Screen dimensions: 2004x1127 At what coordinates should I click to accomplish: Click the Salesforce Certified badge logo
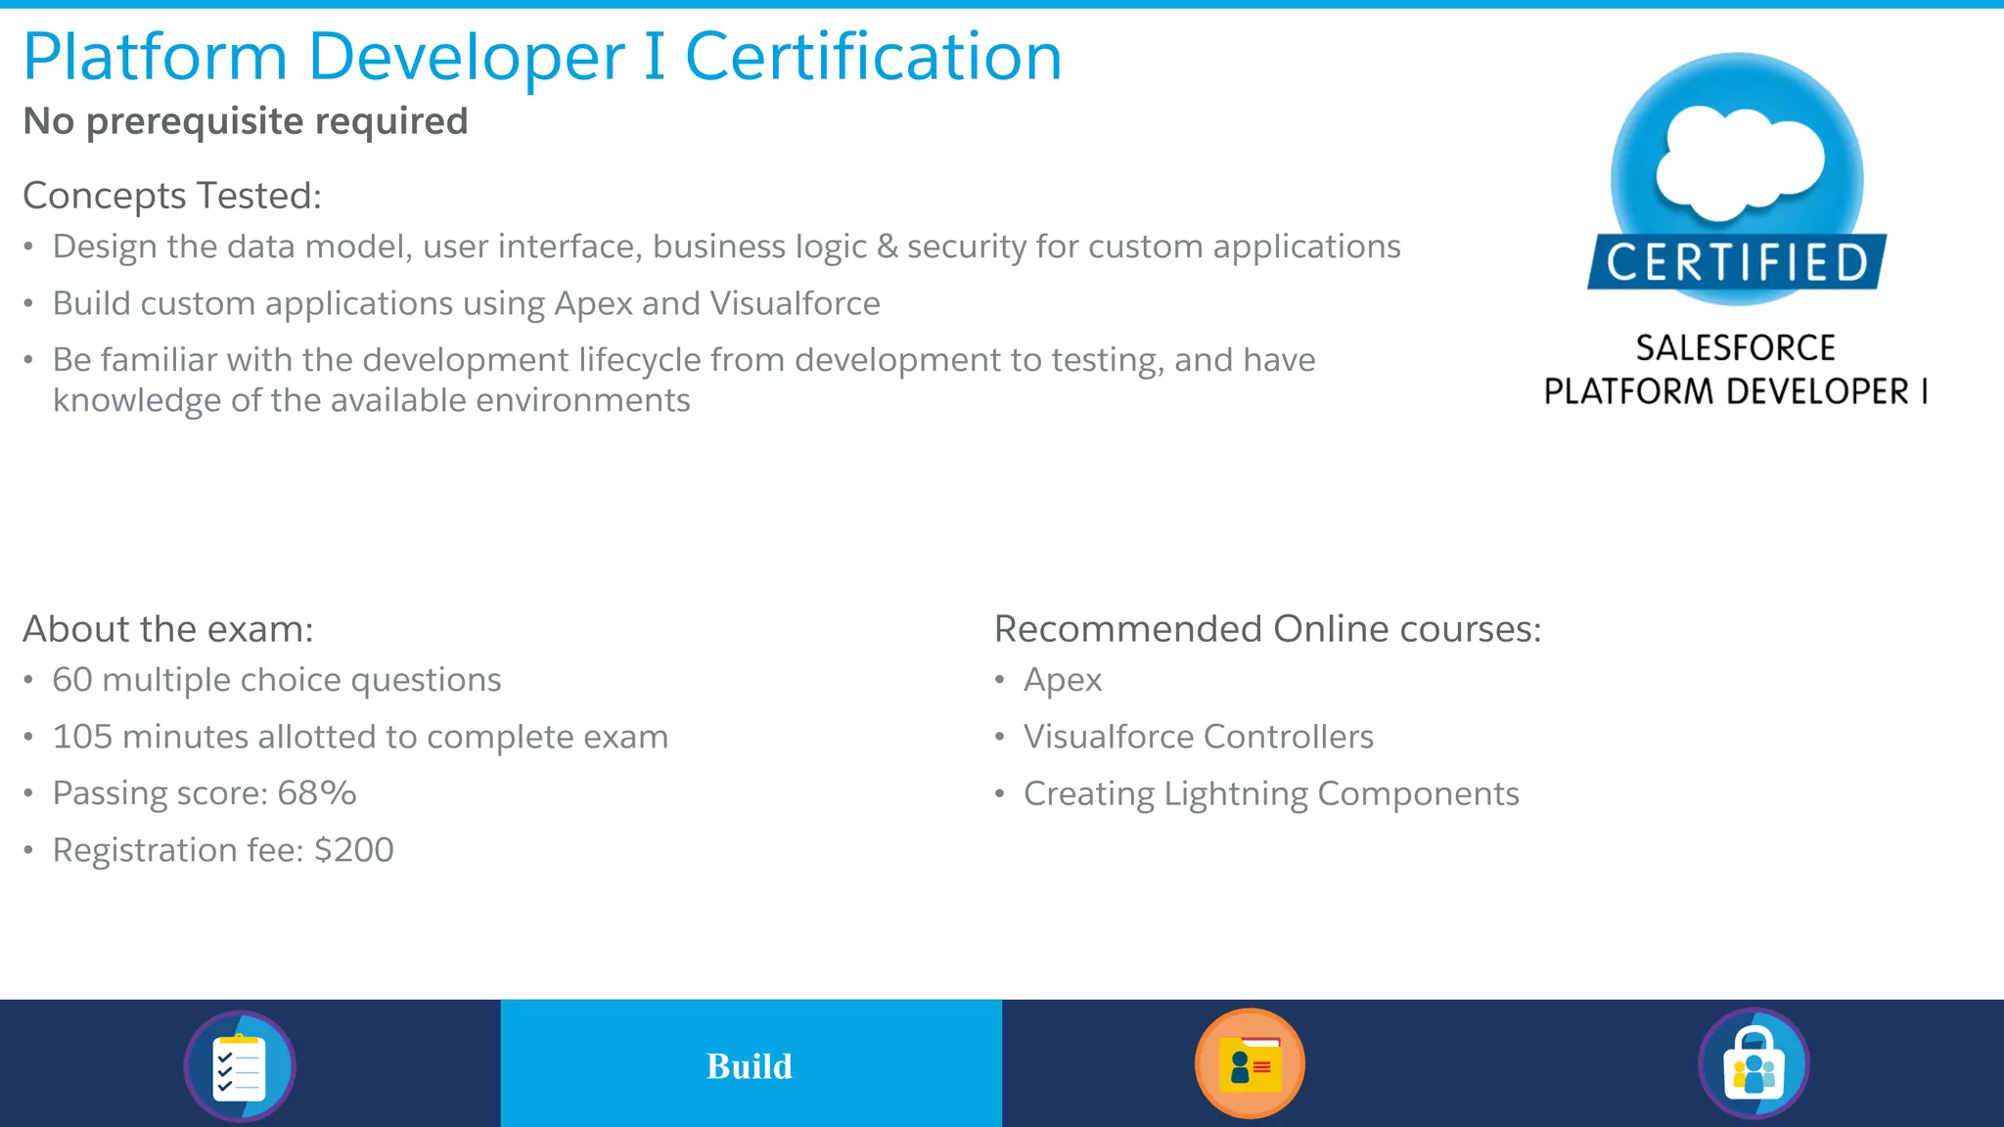1737,180
